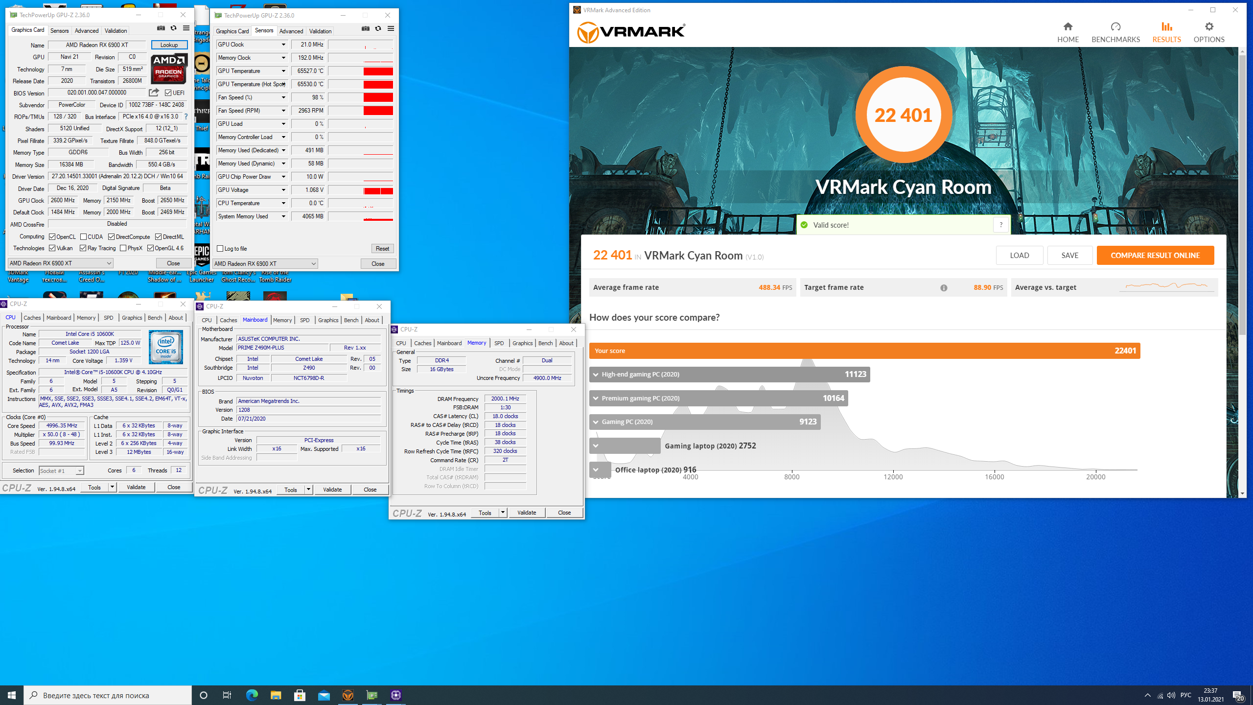Open Bench tab in CPU-Z Memory window

click(545, 343)
